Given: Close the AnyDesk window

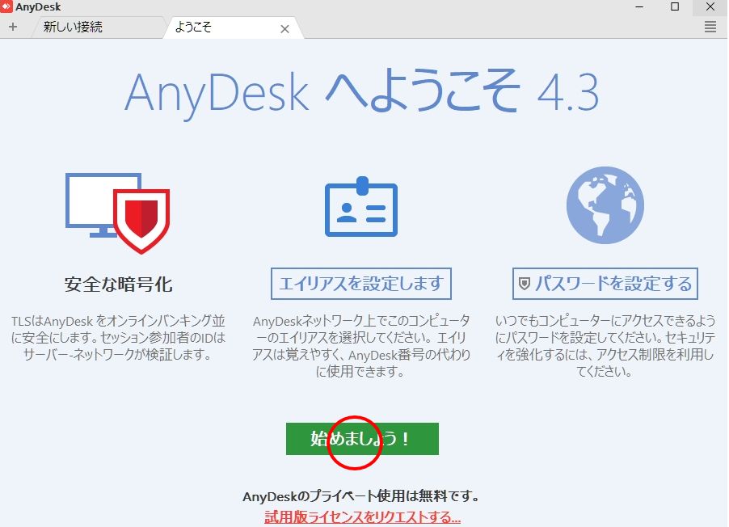Looking at the screenshot, I should [710, 7].
